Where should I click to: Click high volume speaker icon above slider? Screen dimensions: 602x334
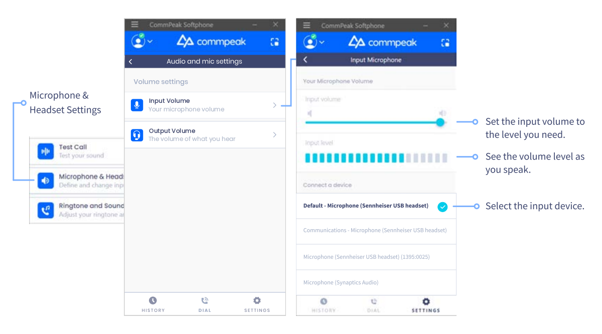point(442,113)
